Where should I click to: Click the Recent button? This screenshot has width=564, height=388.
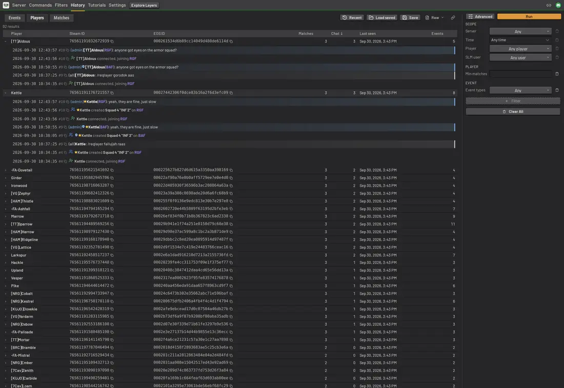352,17
